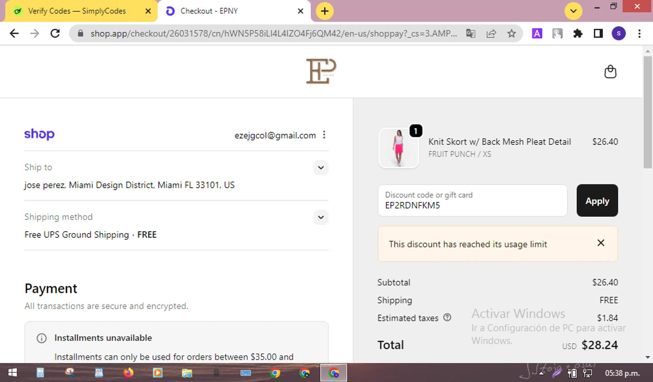Screen dimensions: 653x382
Task: Share this page from address bar
Action: pos(491,33)
